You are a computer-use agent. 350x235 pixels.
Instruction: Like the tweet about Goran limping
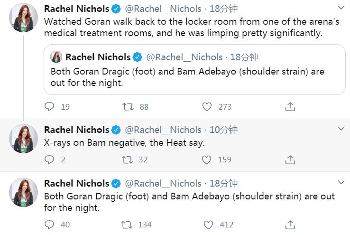click(x=207, y=107)
